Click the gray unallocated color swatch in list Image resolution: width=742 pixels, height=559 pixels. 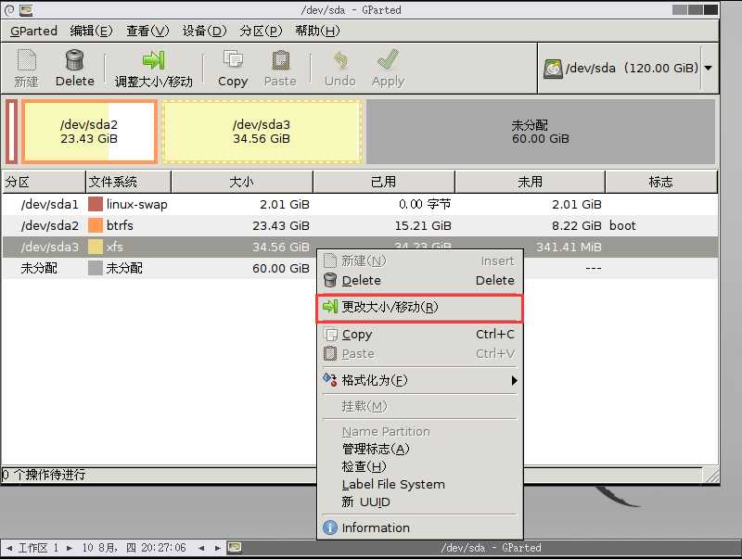point(96,268)
